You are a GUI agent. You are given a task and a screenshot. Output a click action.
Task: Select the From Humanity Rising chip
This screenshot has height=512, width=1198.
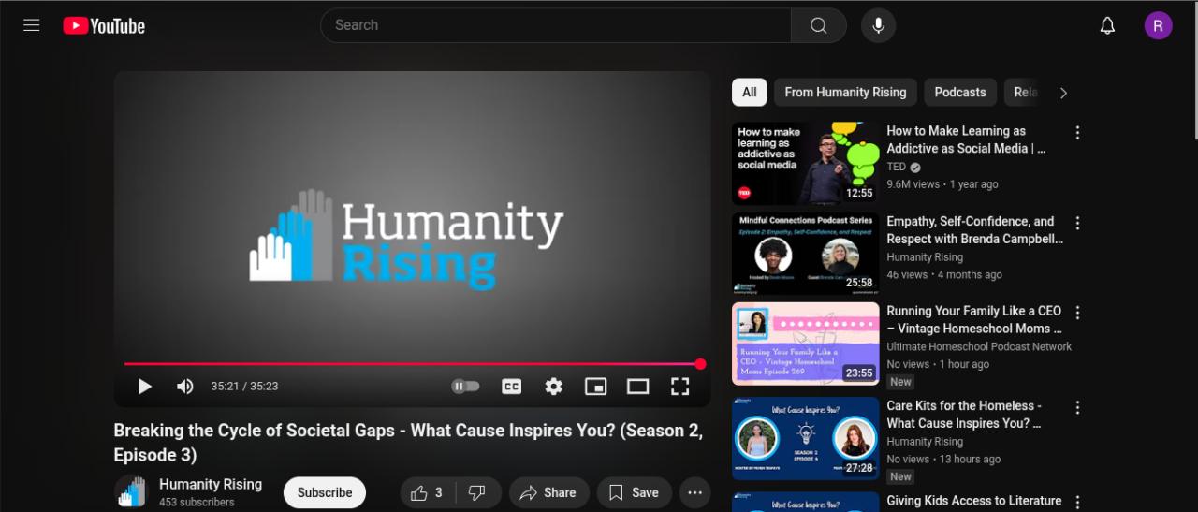845,93
